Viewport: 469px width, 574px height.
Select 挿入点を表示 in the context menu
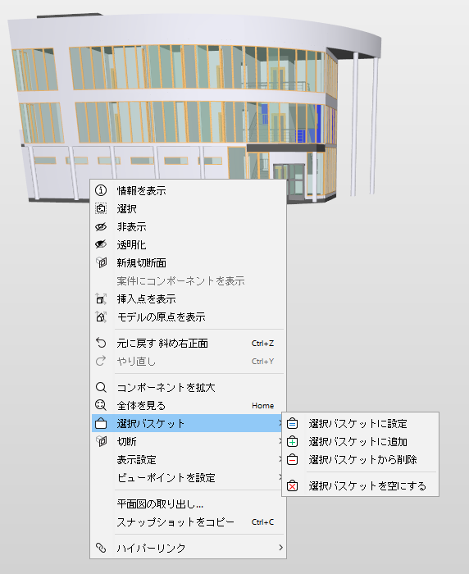(188, 298)
